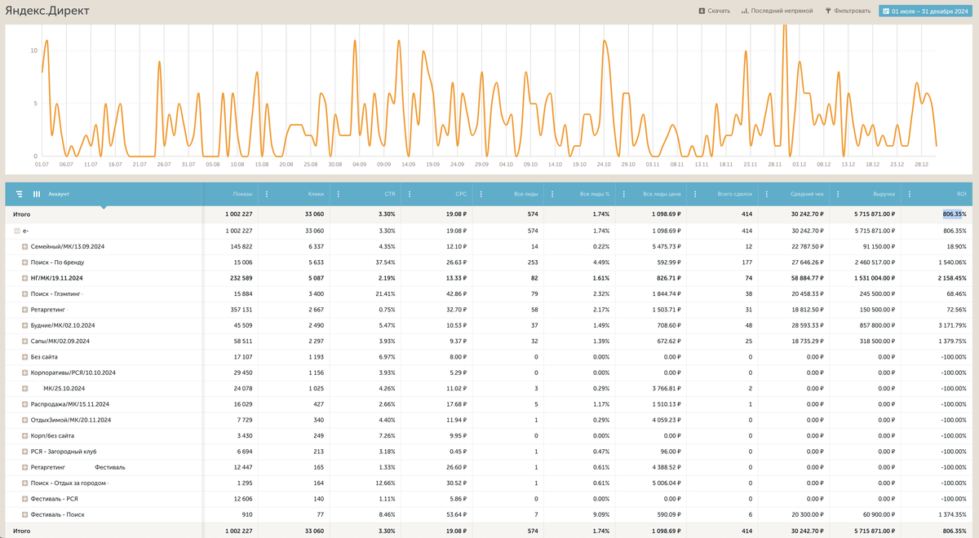Collapse the e- account row
Image resolution: width=979 pixels, height=538 pixels.
pos(17,231)
